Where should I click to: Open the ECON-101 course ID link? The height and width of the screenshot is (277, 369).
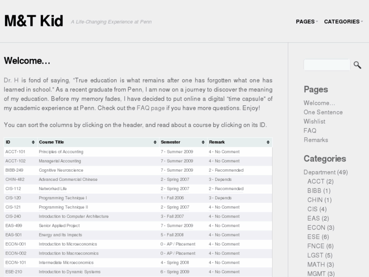pos(16,262)
